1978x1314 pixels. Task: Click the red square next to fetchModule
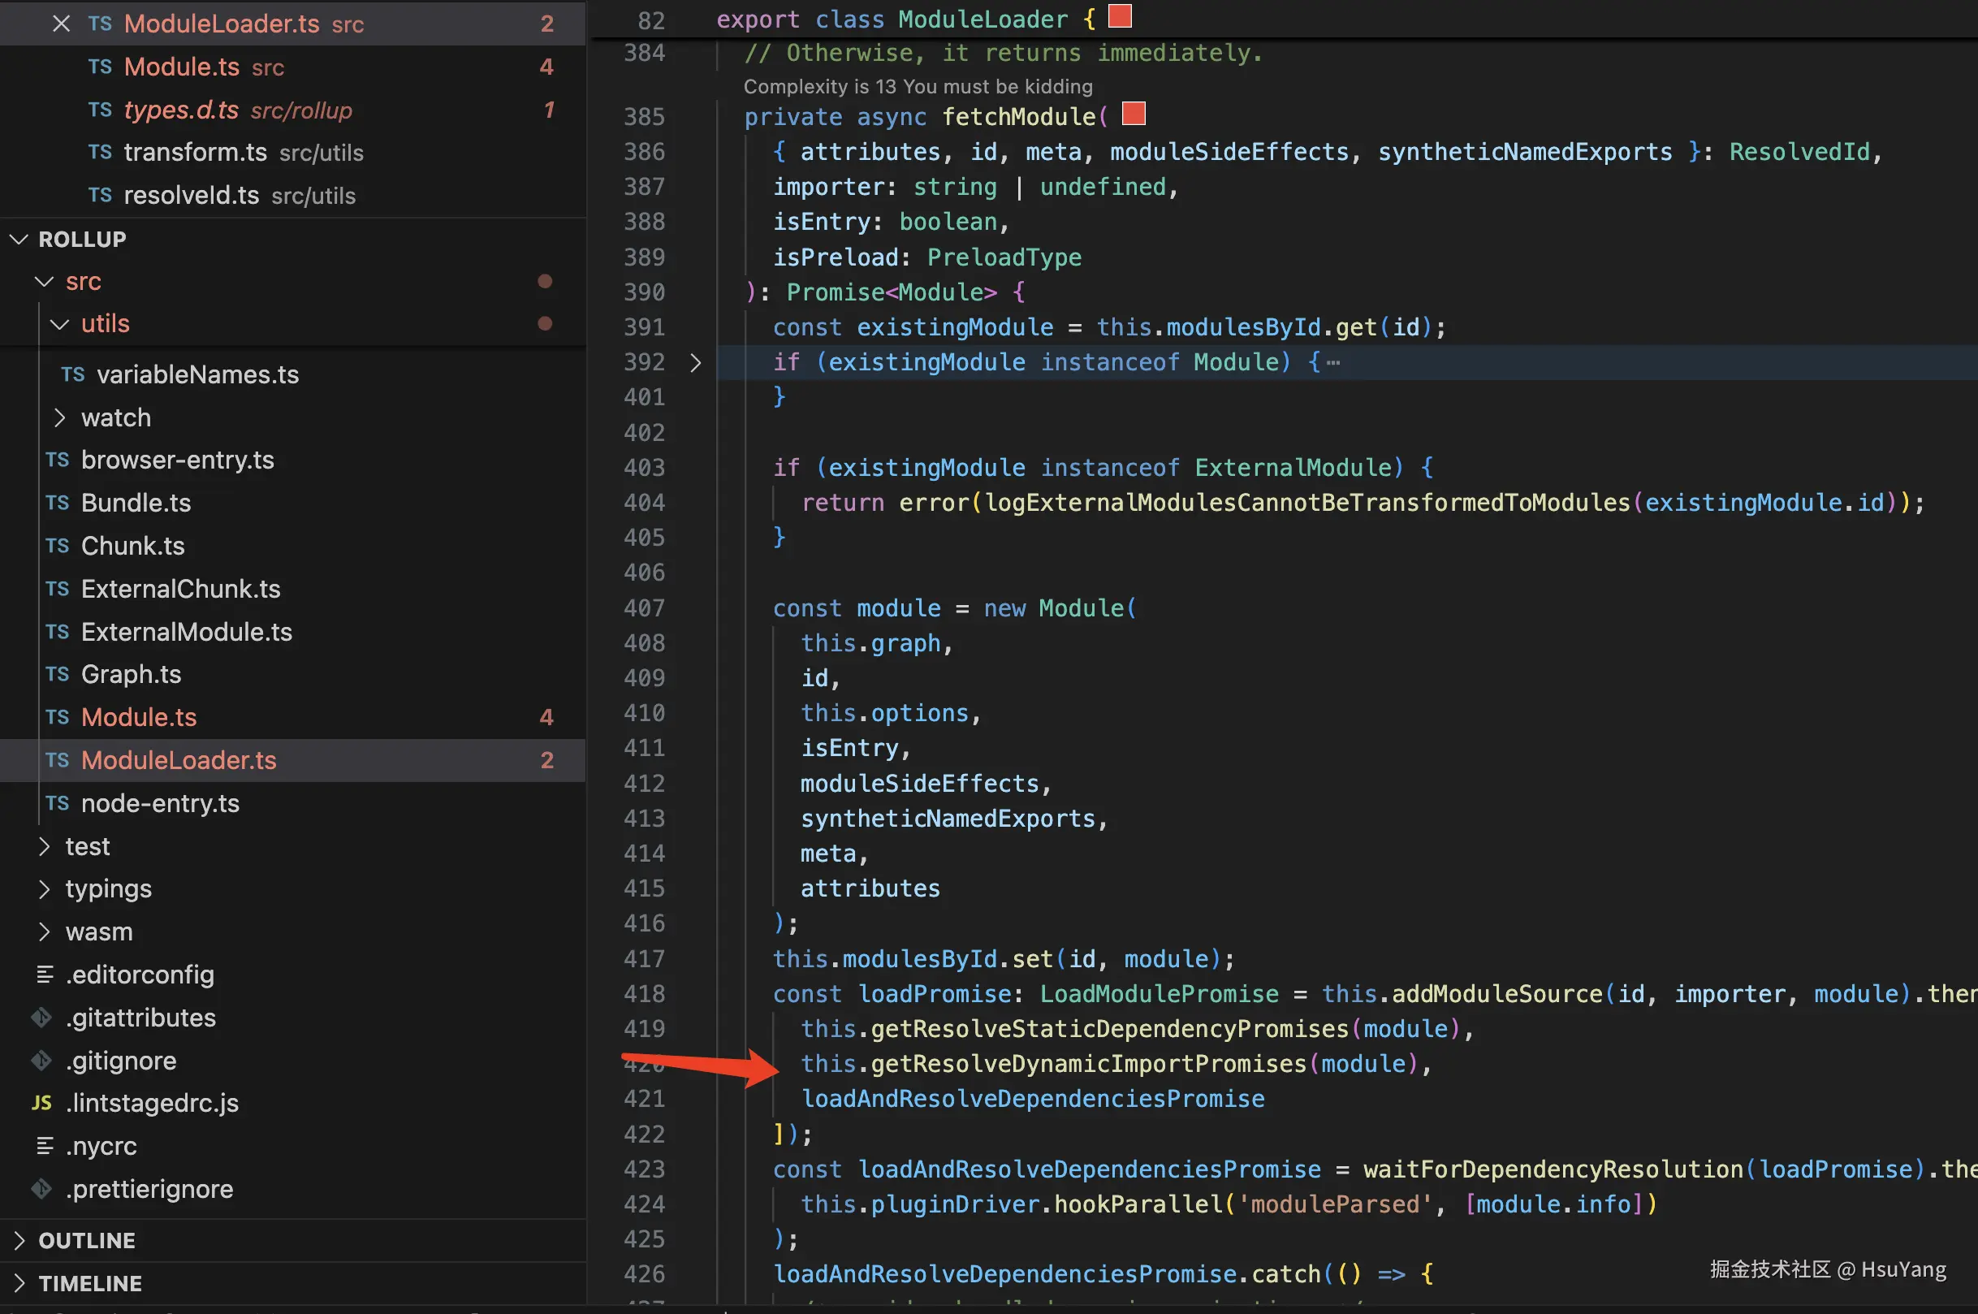coord(1133,114)
